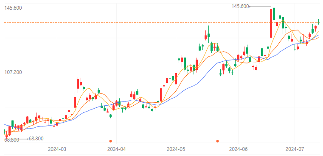The width and height of the screenshot is (323, 156).
Task: Click the orange event dot between 2024-05 and 2024-06
Action: 218,141
